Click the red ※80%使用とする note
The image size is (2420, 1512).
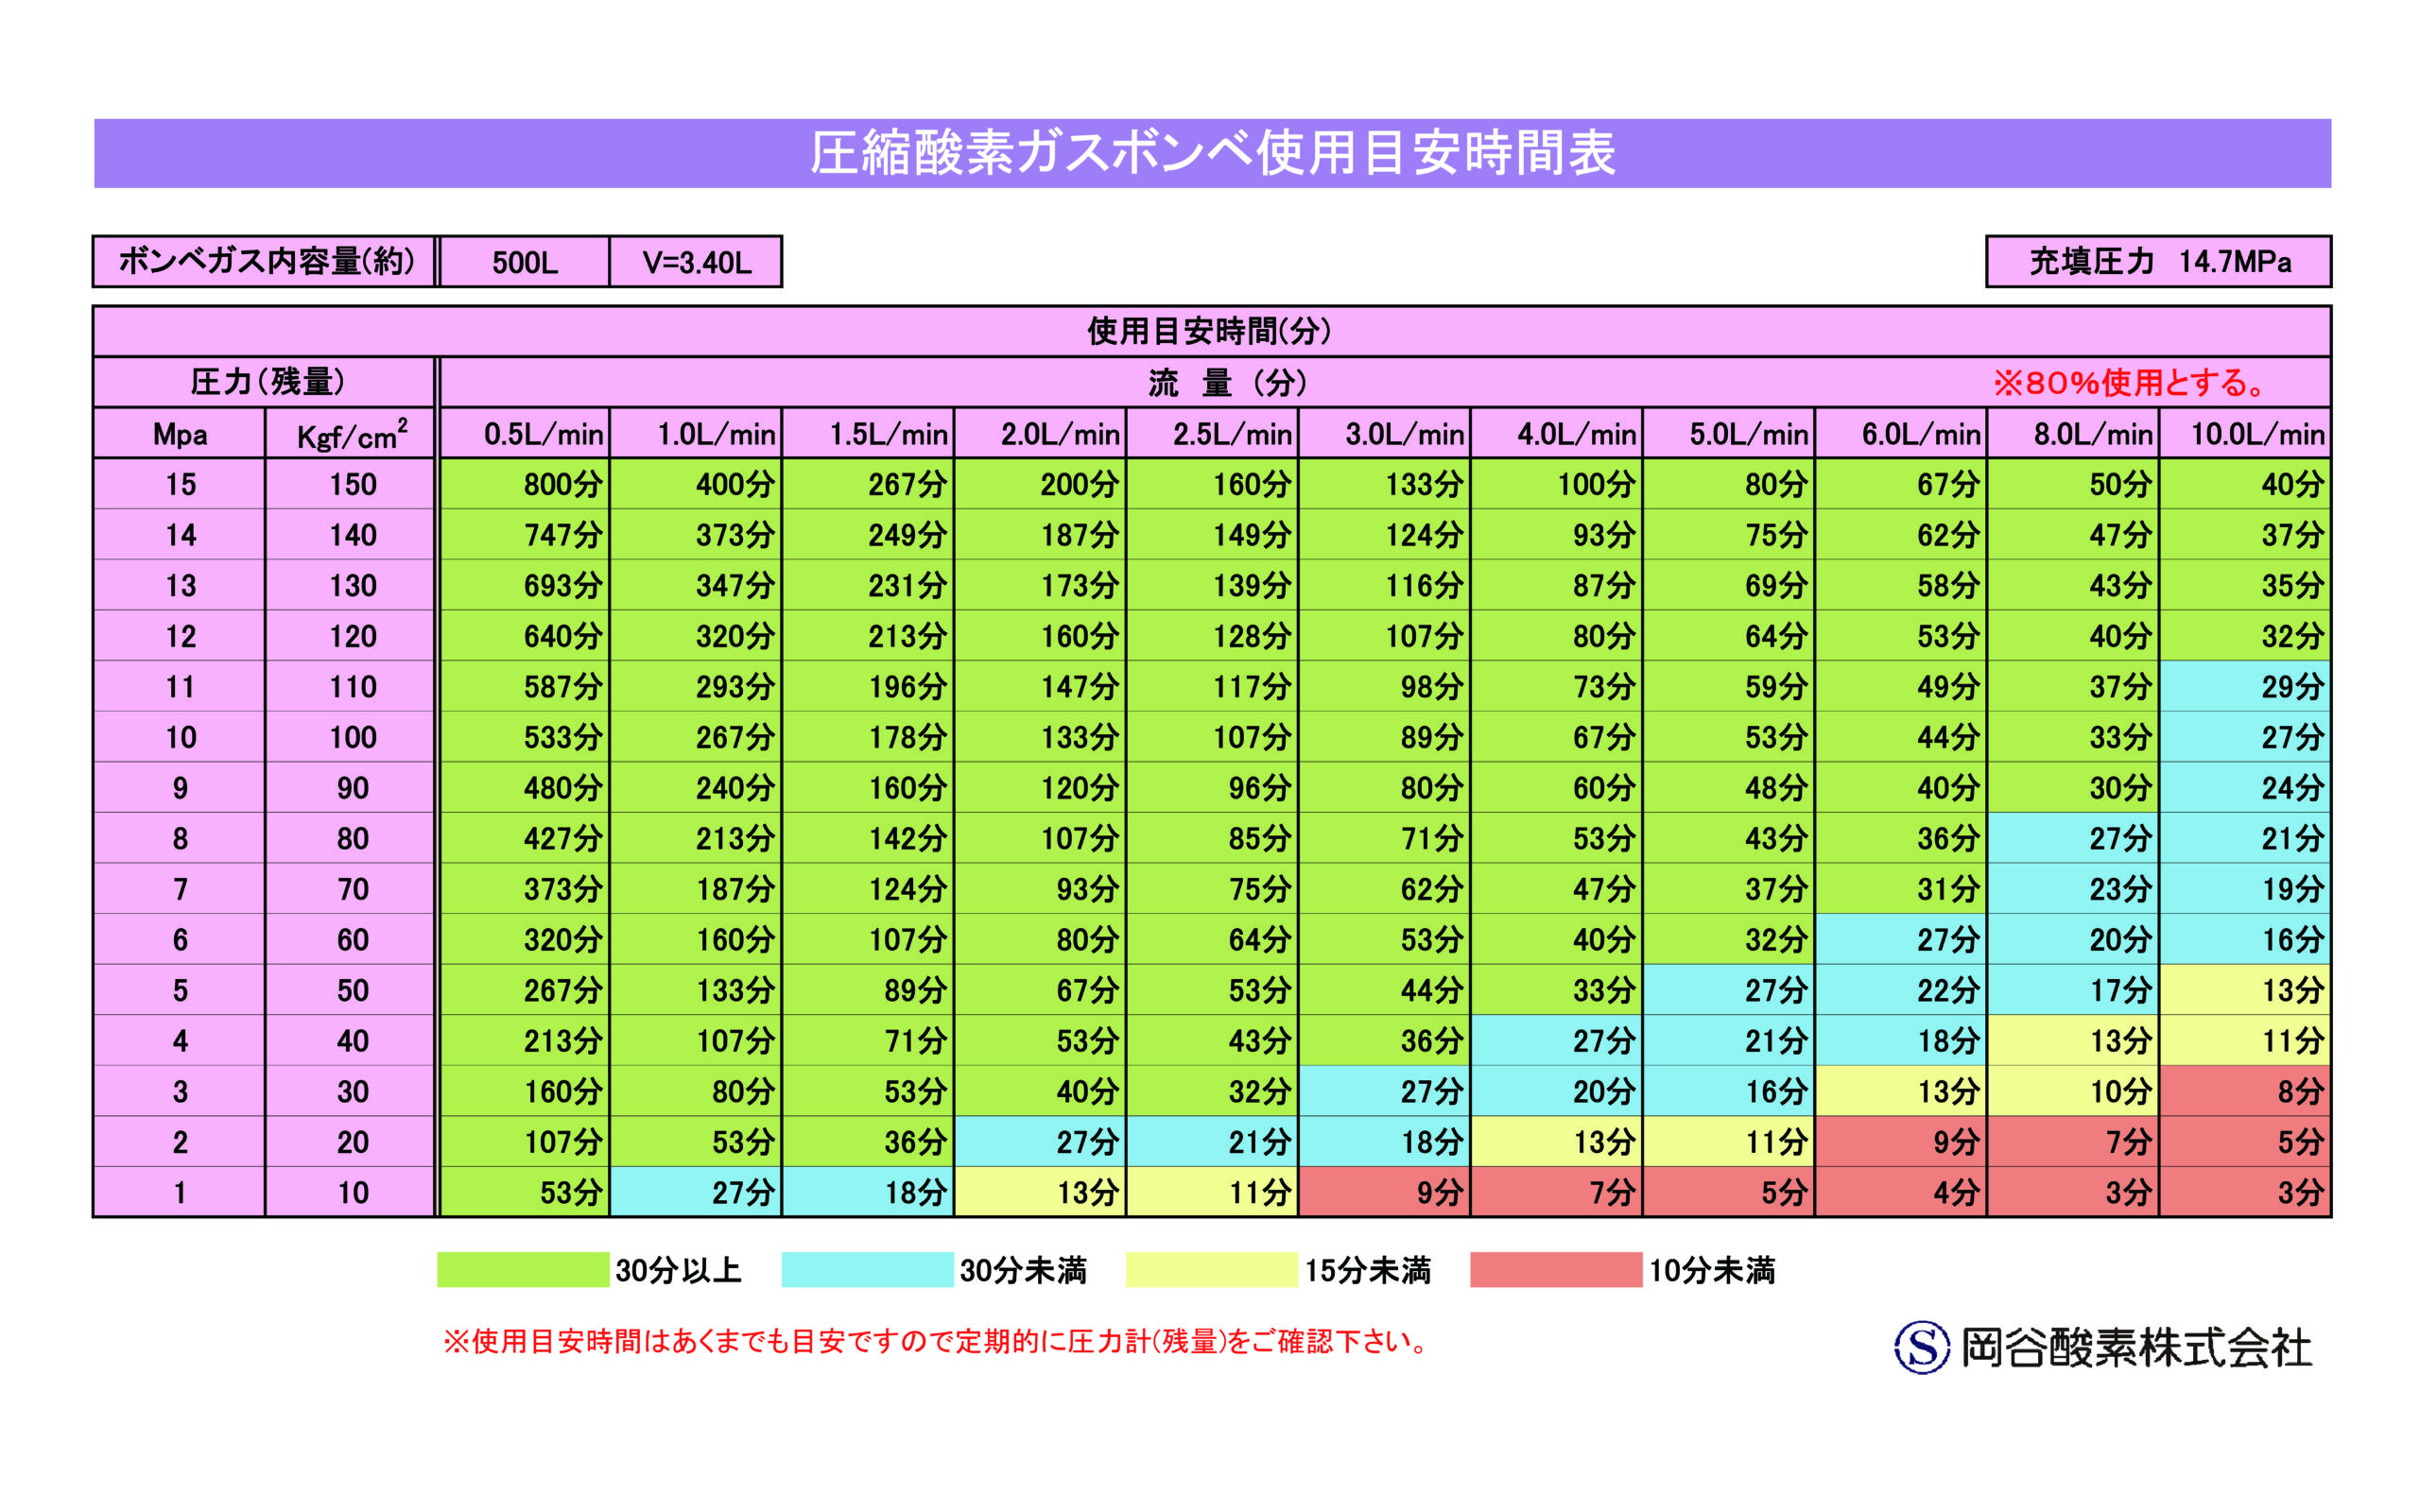pyautogui.click(x=2128, y=382)
